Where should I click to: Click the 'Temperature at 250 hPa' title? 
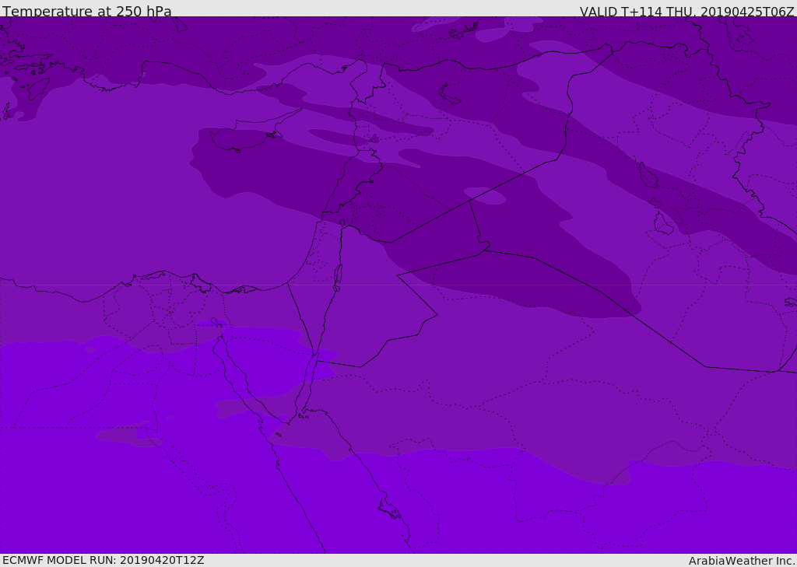86,12
